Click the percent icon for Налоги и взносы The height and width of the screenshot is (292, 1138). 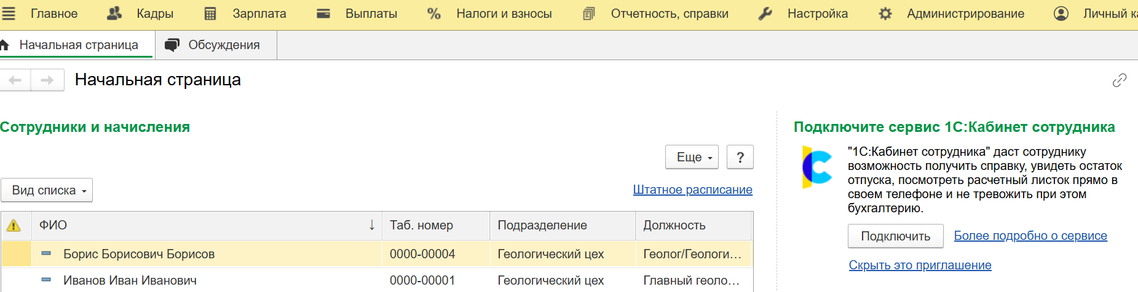click(x=434, y=13)
